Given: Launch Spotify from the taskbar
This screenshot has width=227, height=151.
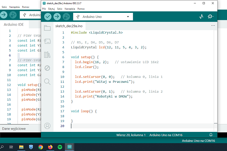Looking at the screenshot, I should pos(60,147).
